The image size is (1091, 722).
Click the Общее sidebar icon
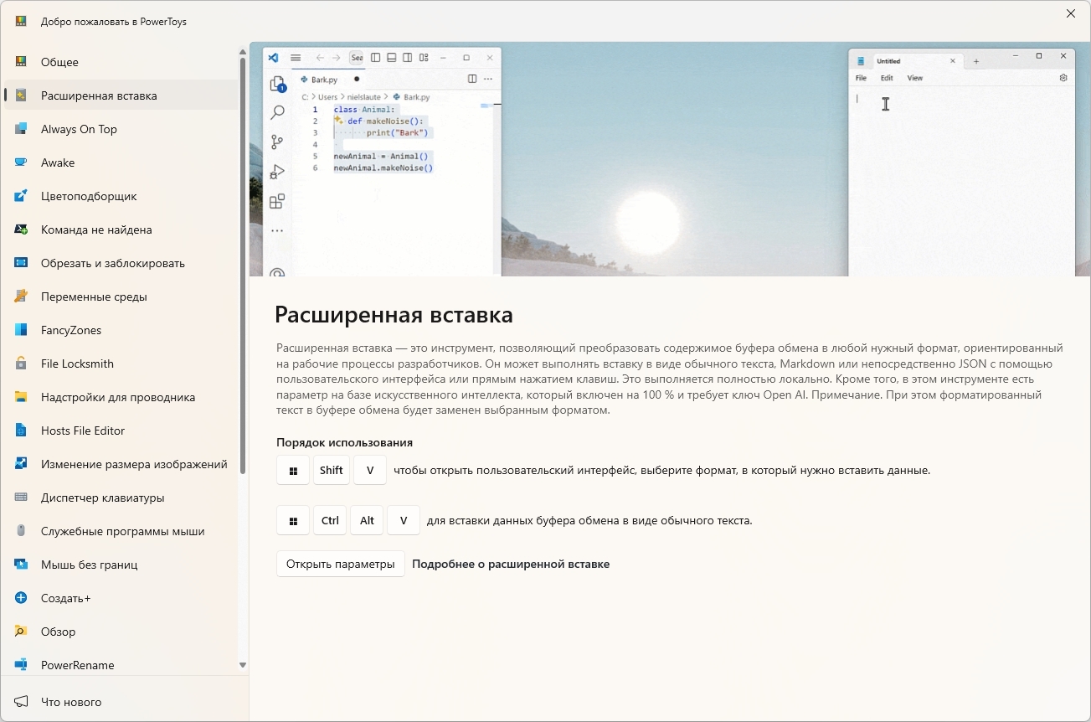click(22, 62)
